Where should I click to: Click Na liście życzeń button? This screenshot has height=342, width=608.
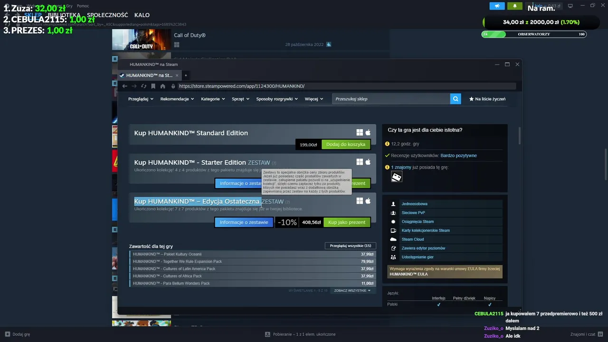pos(487,99)
